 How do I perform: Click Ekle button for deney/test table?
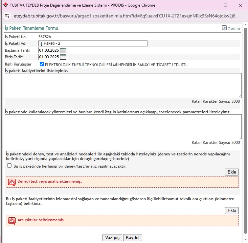coord(232,172)
